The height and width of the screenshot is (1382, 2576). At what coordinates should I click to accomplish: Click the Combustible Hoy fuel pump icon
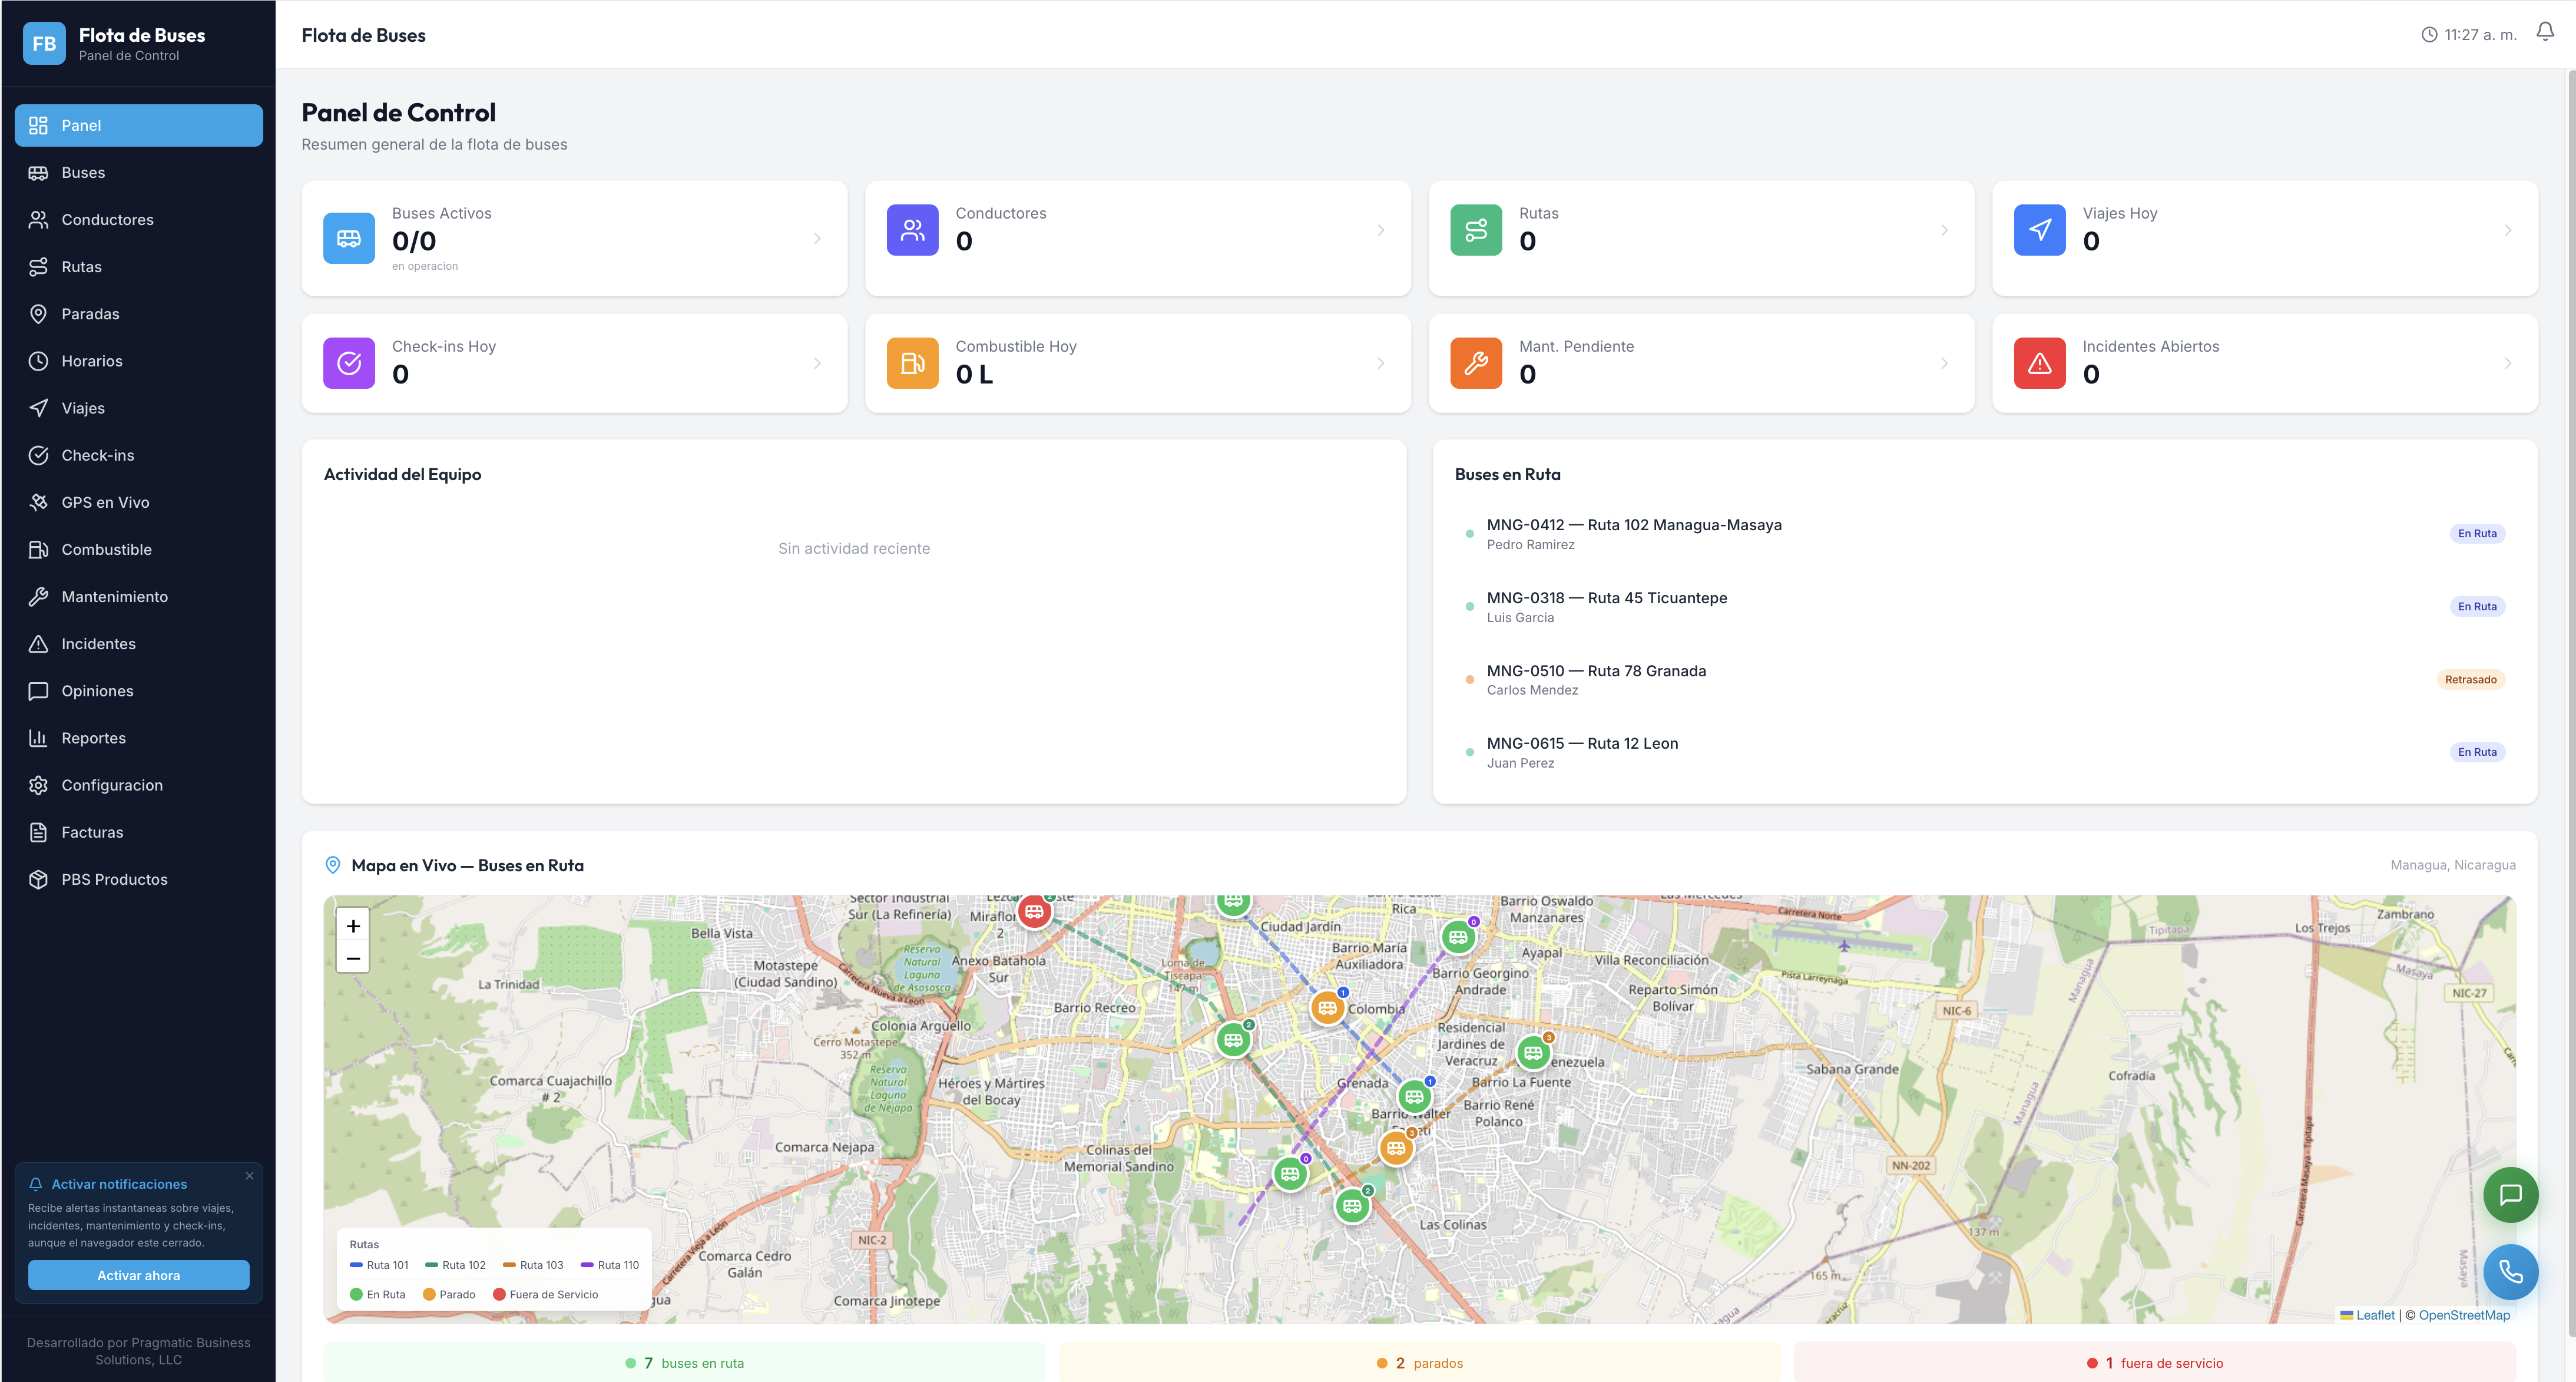pos(912,363)
